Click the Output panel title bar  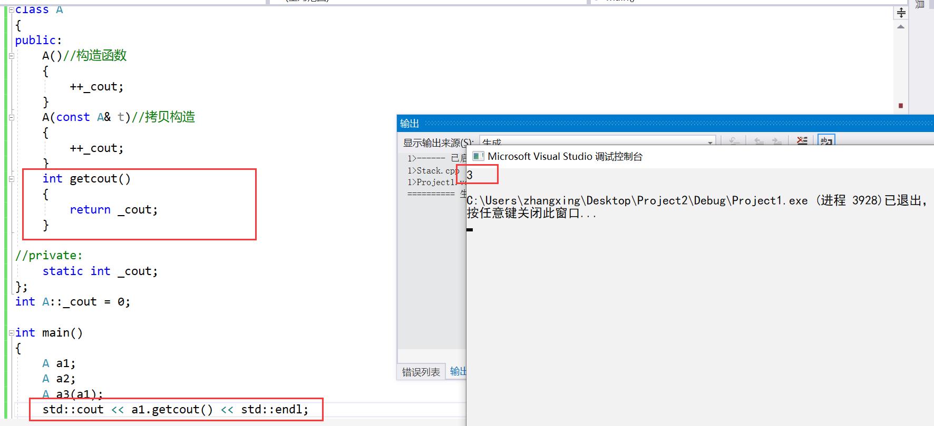tap(665, 124)
